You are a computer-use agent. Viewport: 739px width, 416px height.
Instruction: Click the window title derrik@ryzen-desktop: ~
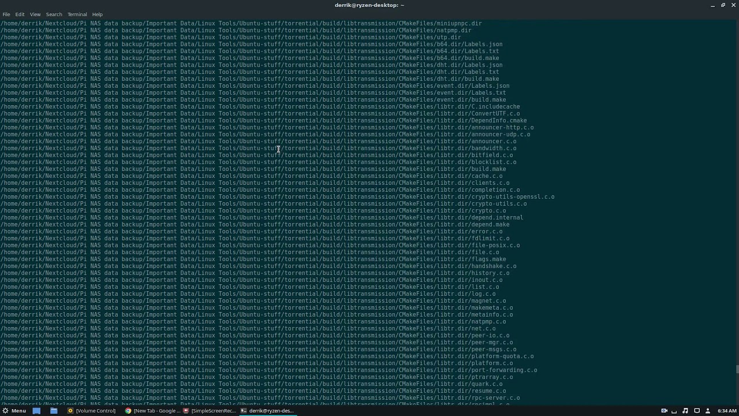pos(369,5)
